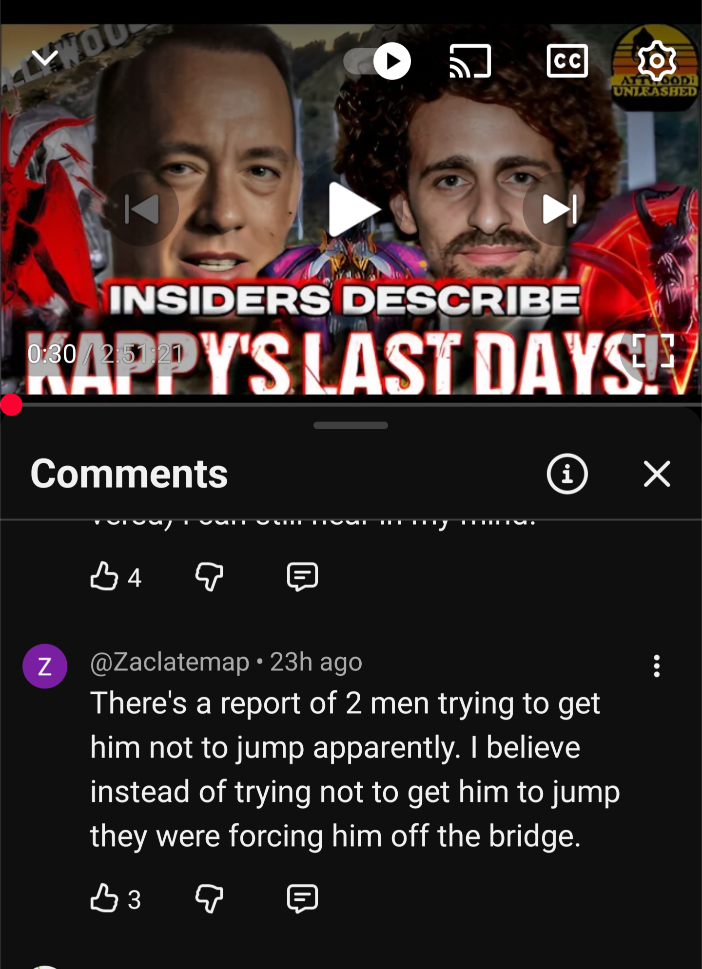The image size is (702, 969).
Task: Tap the Cast to device icon
Action: point(470,61)
